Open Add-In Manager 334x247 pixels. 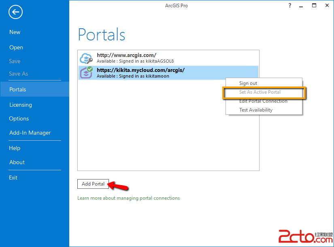click(30, 133)
